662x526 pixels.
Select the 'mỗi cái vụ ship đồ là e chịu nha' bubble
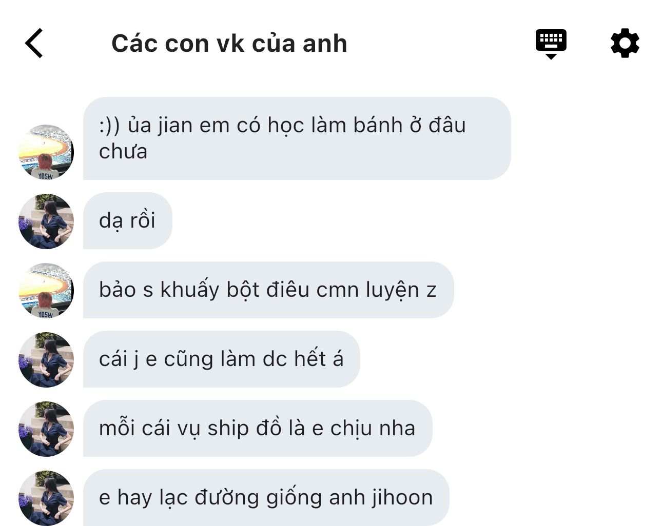tap(258, 429)
